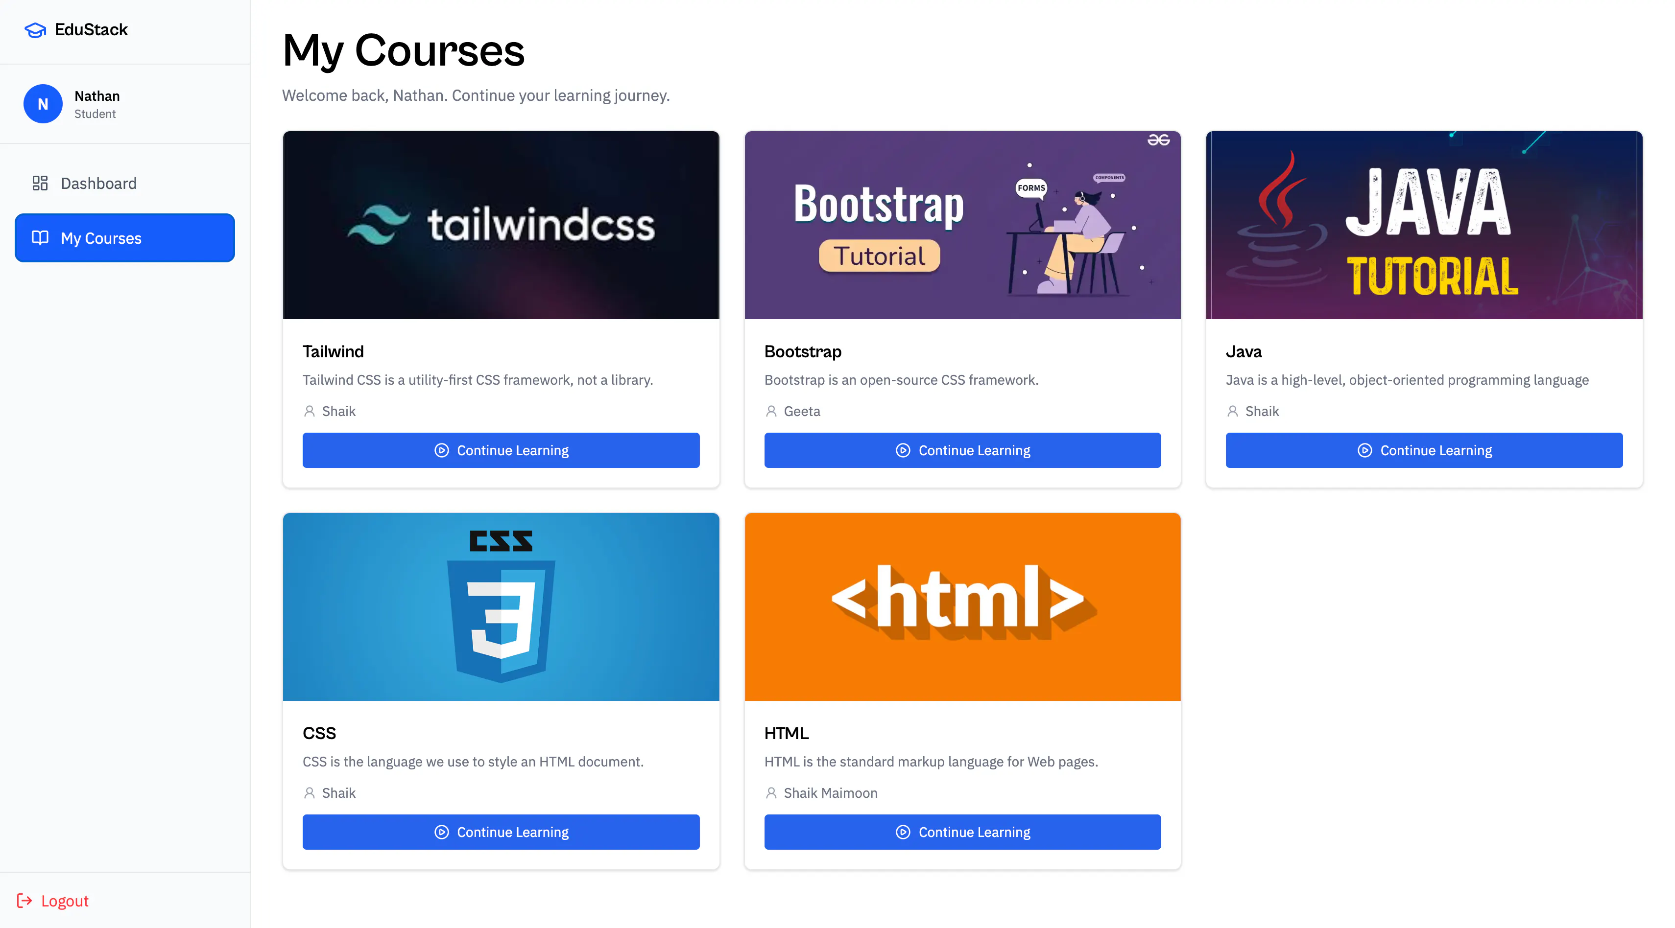Click Nathan's blue N avatar
Image resolution: width=1675 pixels, height=928 pixels.
click(x=43, y=104)
